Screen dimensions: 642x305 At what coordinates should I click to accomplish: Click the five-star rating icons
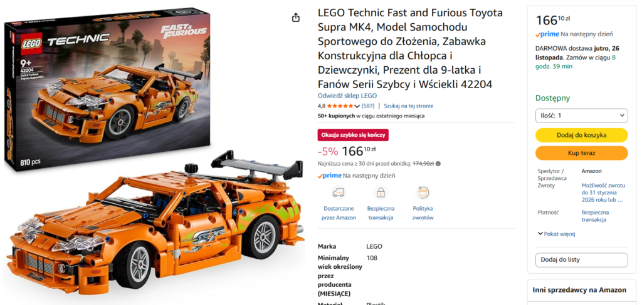pos(340,106)
